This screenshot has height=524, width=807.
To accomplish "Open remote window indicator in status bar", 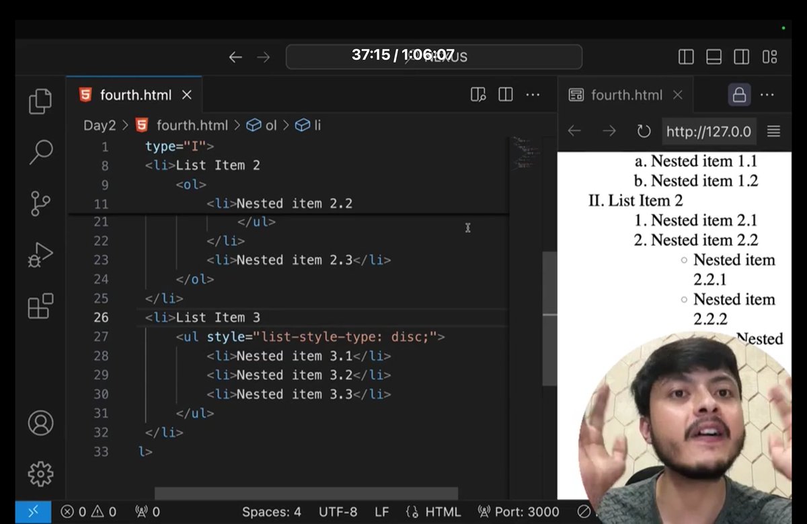I will click(32, 512).
